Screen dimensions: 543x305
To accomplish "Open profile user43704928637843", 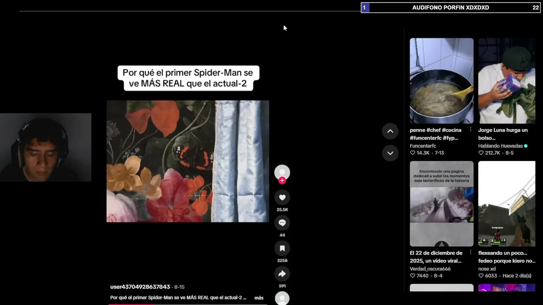I will click(x=140, y=287).
